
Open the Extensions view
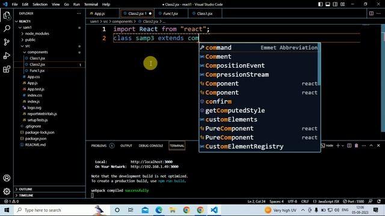point(7,69)
